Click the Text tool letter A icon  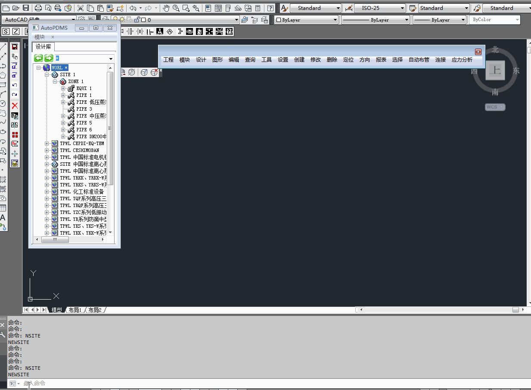click(3, 218)
